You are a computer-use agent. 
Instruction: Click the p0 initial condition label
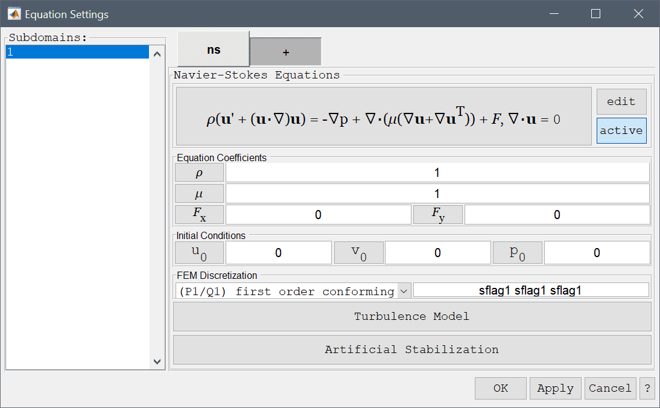click(x=517, y=253)
